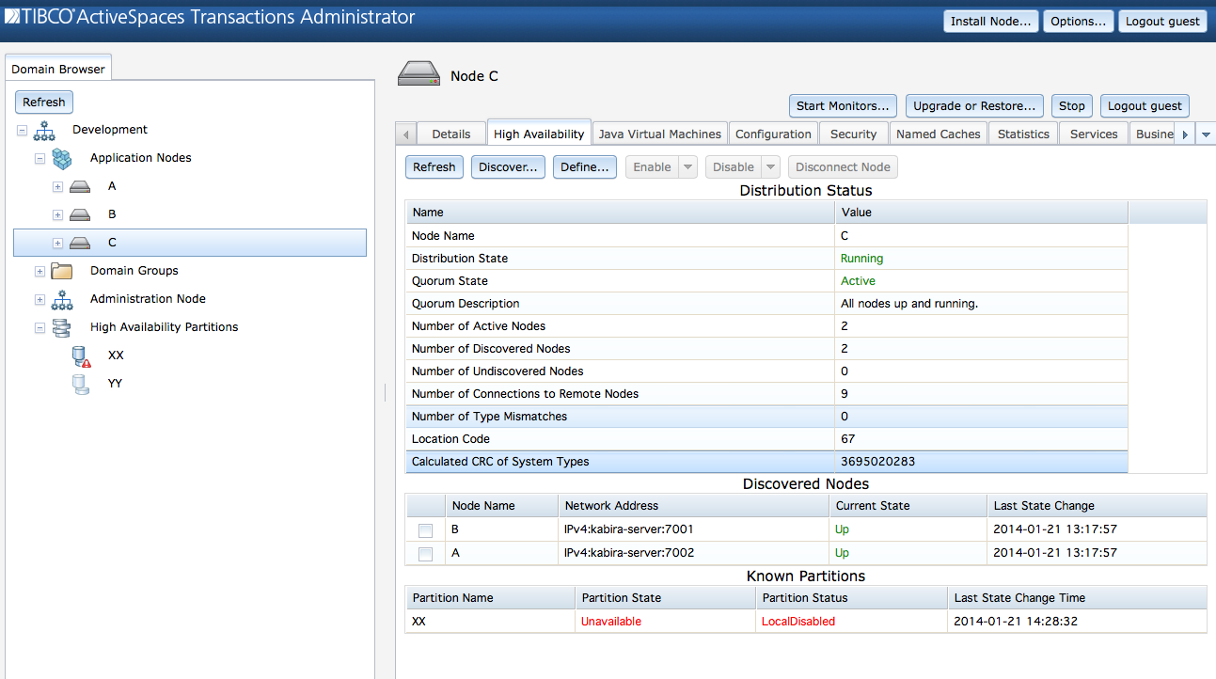This screenshot has height=679, width=1216.
Task: Check the checkbox for discovered node B
Action: 425,529
